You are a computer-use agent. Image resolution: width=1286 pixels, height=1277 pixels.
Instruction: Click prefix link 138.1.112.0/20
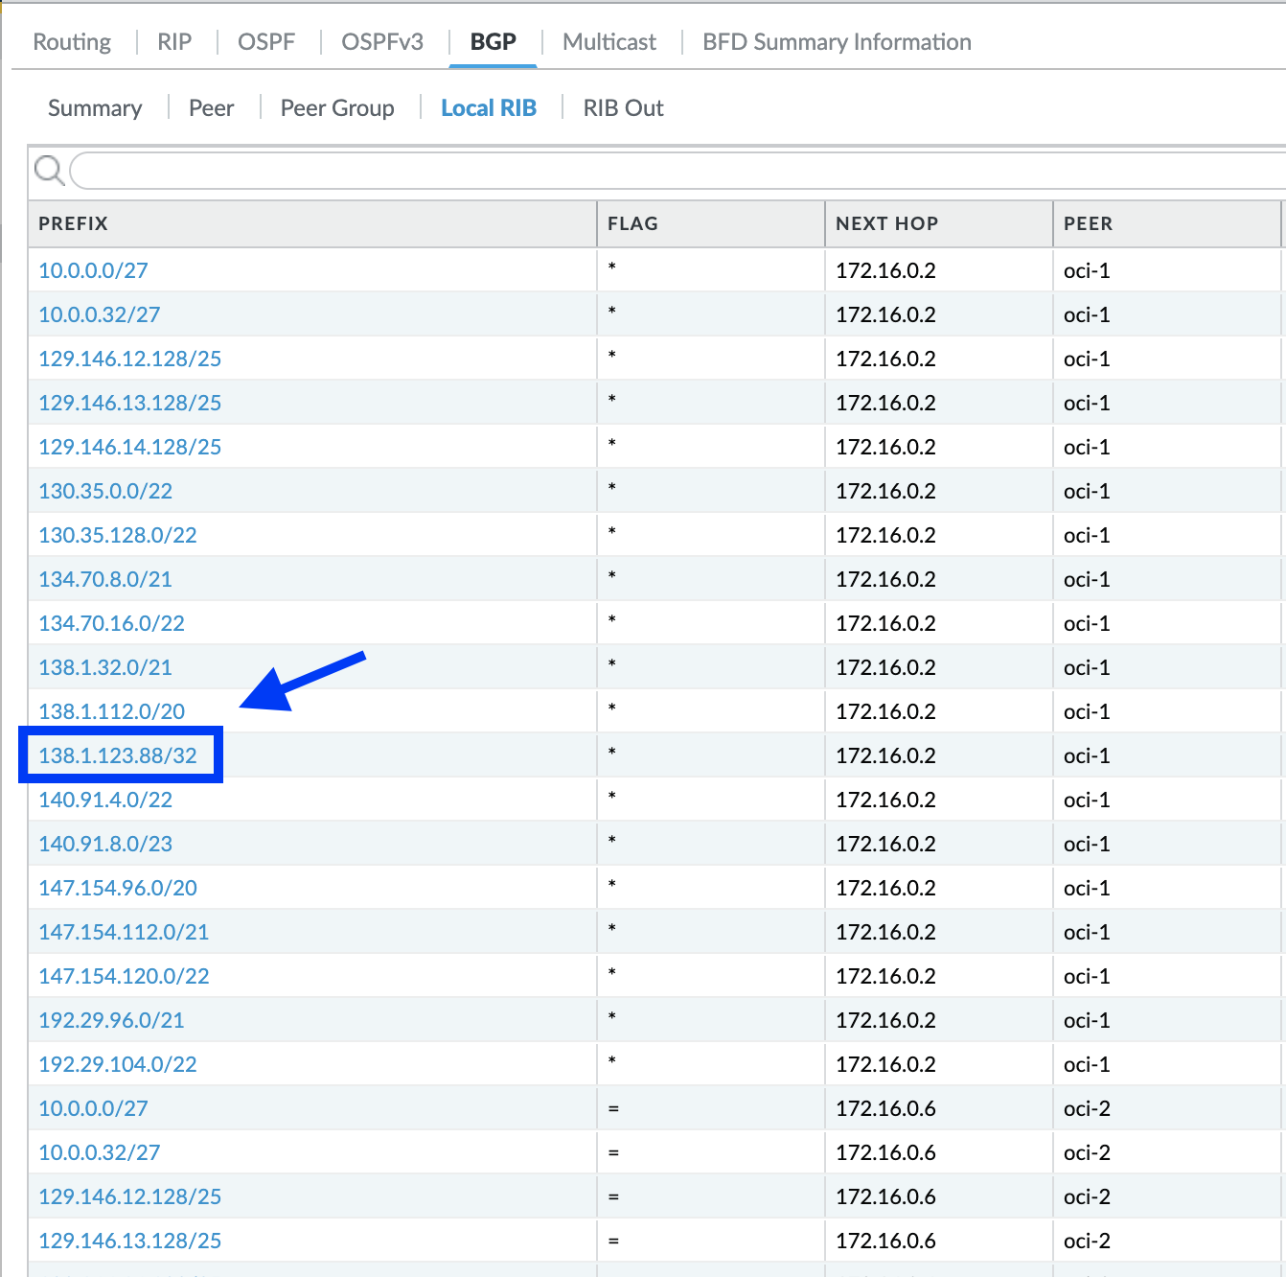[112, 711]
